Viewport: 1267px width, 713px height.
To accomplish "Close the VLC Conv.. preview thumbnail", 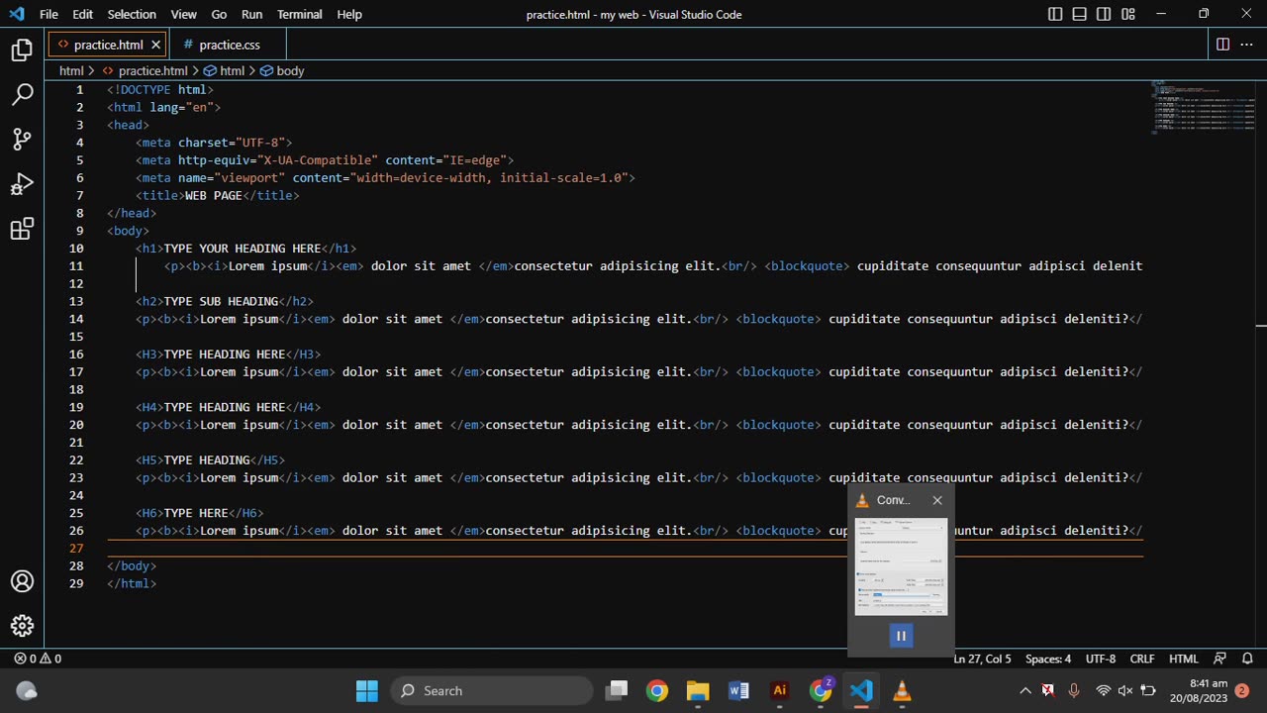I will click(937, 500).
